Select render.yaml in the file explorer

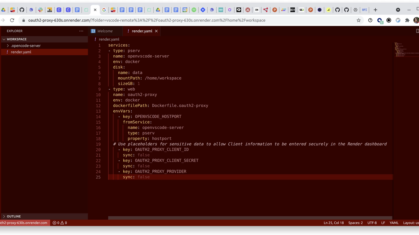pyautogui.click(x=21, y=52)
